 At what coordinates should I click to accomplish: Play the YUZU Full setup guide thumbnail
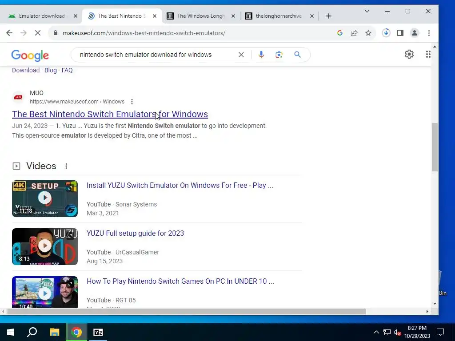[x=45, y=246]
